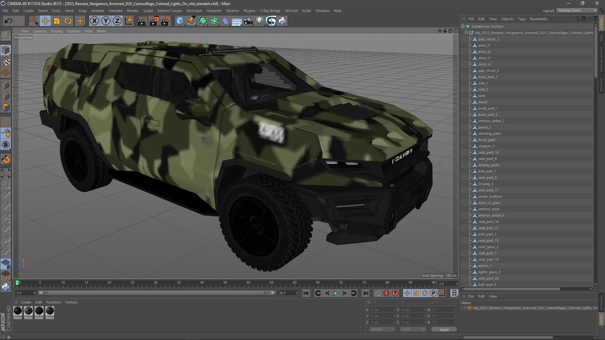Open the World coordinate dropdown
Screen dimensions: 605x340
pos(383,329)
